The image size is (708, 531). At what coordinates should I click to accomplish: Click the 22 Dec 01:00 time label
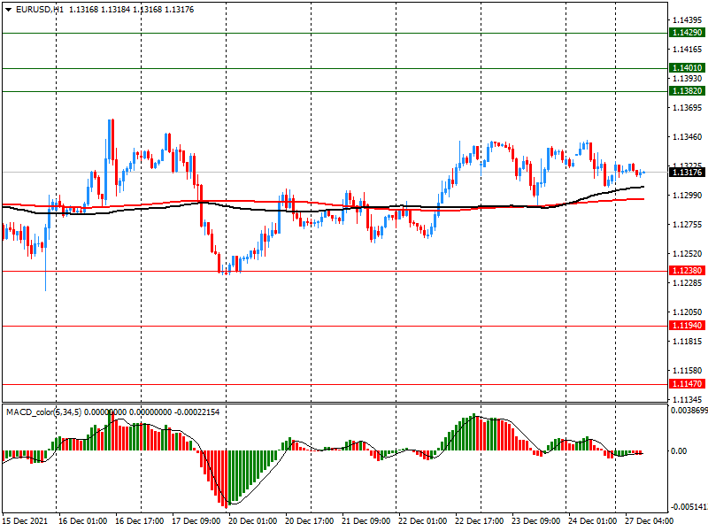tap(423, 521)
